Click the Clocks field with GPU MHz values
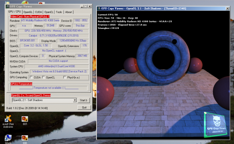234x144 pixels. click(x=54, y=31)
